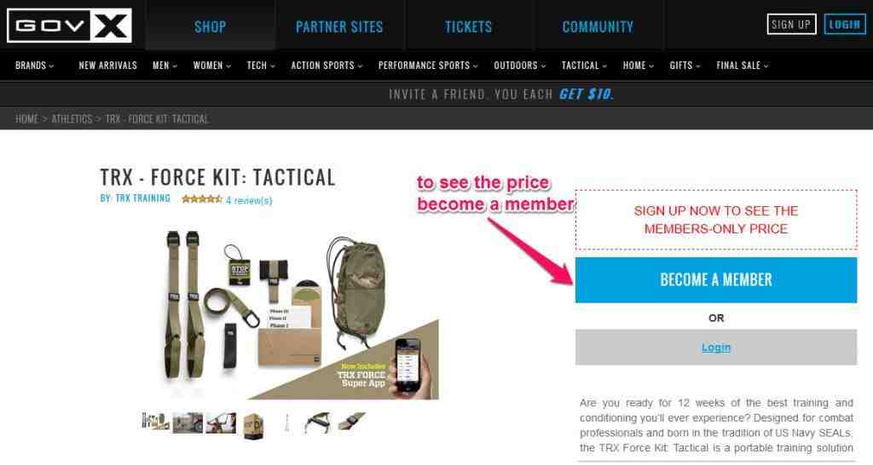
Task: Click the Sign Up button in header
Action: tap(791, 25)
